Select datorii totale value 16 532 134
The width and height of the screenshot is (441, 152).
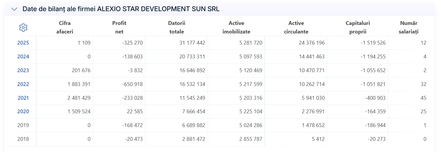pyautogui.click(x=192, y=84)
